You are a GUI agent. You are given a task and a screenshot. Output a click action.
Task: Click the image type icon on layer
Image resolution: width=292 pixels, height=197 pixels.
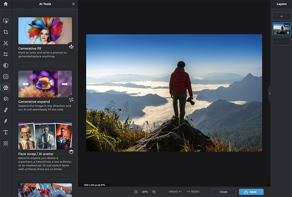(275, 32)
